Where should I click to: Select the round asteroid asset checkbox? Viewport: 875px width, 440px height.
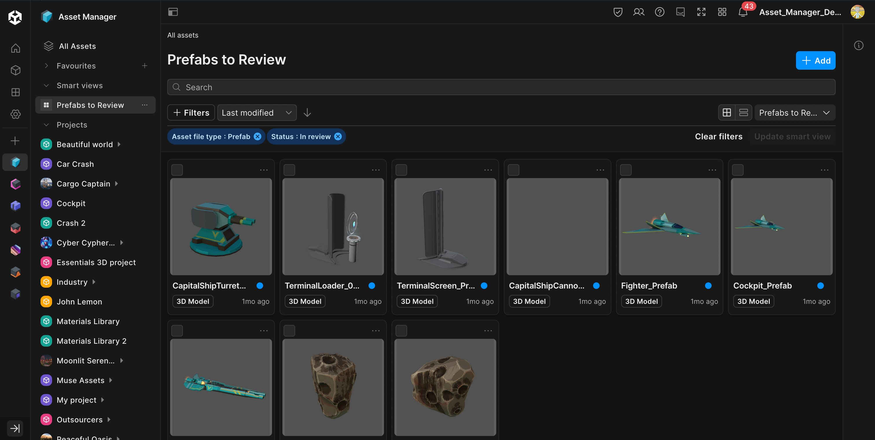(402, 331)
